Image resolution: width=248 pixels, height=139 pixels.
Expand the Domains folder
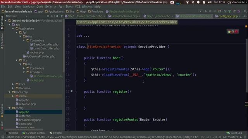click(13, 88)
